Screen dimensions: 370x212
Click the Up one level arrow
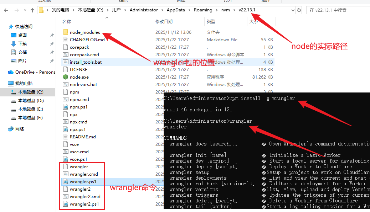point(32,10)
